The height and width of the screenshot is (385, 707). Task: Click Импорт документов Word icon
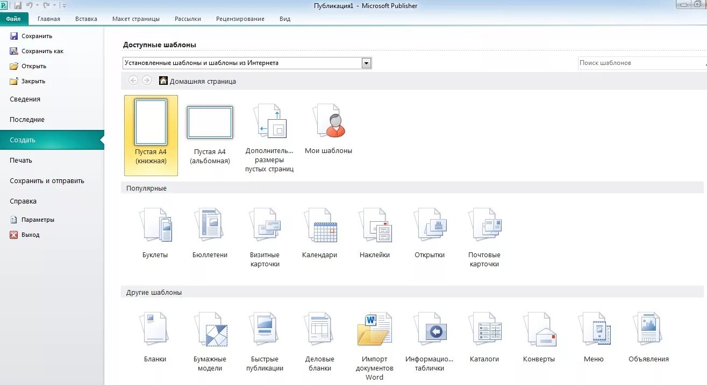click(x=375, y=329)
